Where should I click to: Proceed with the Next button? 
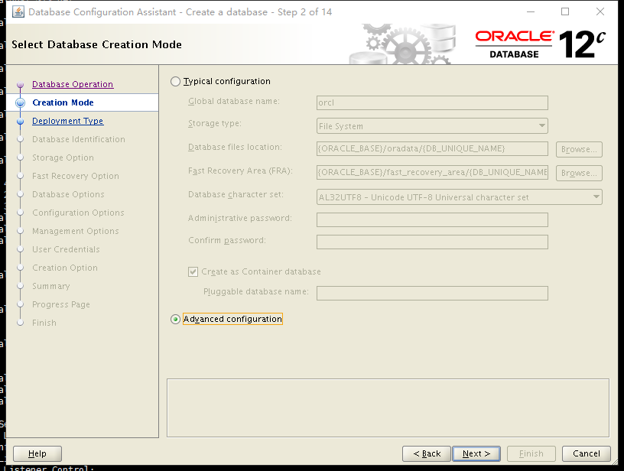(x=476, y=453)
